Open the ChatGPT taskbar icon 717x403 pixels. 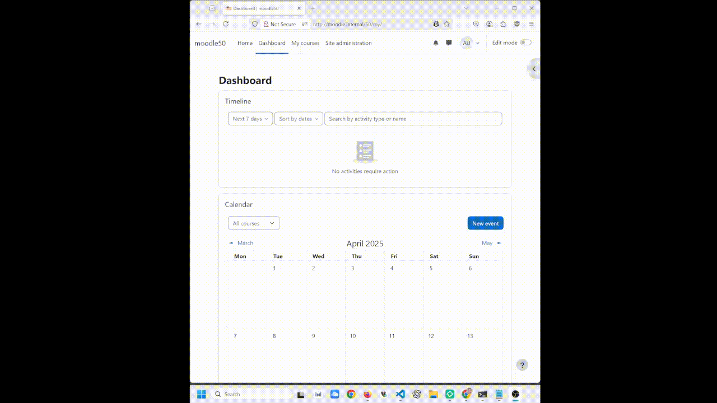417,394
